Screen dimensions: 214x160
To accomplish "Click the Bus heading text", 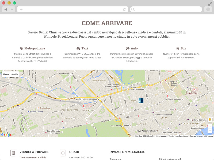I will click(x=183, y=48).
